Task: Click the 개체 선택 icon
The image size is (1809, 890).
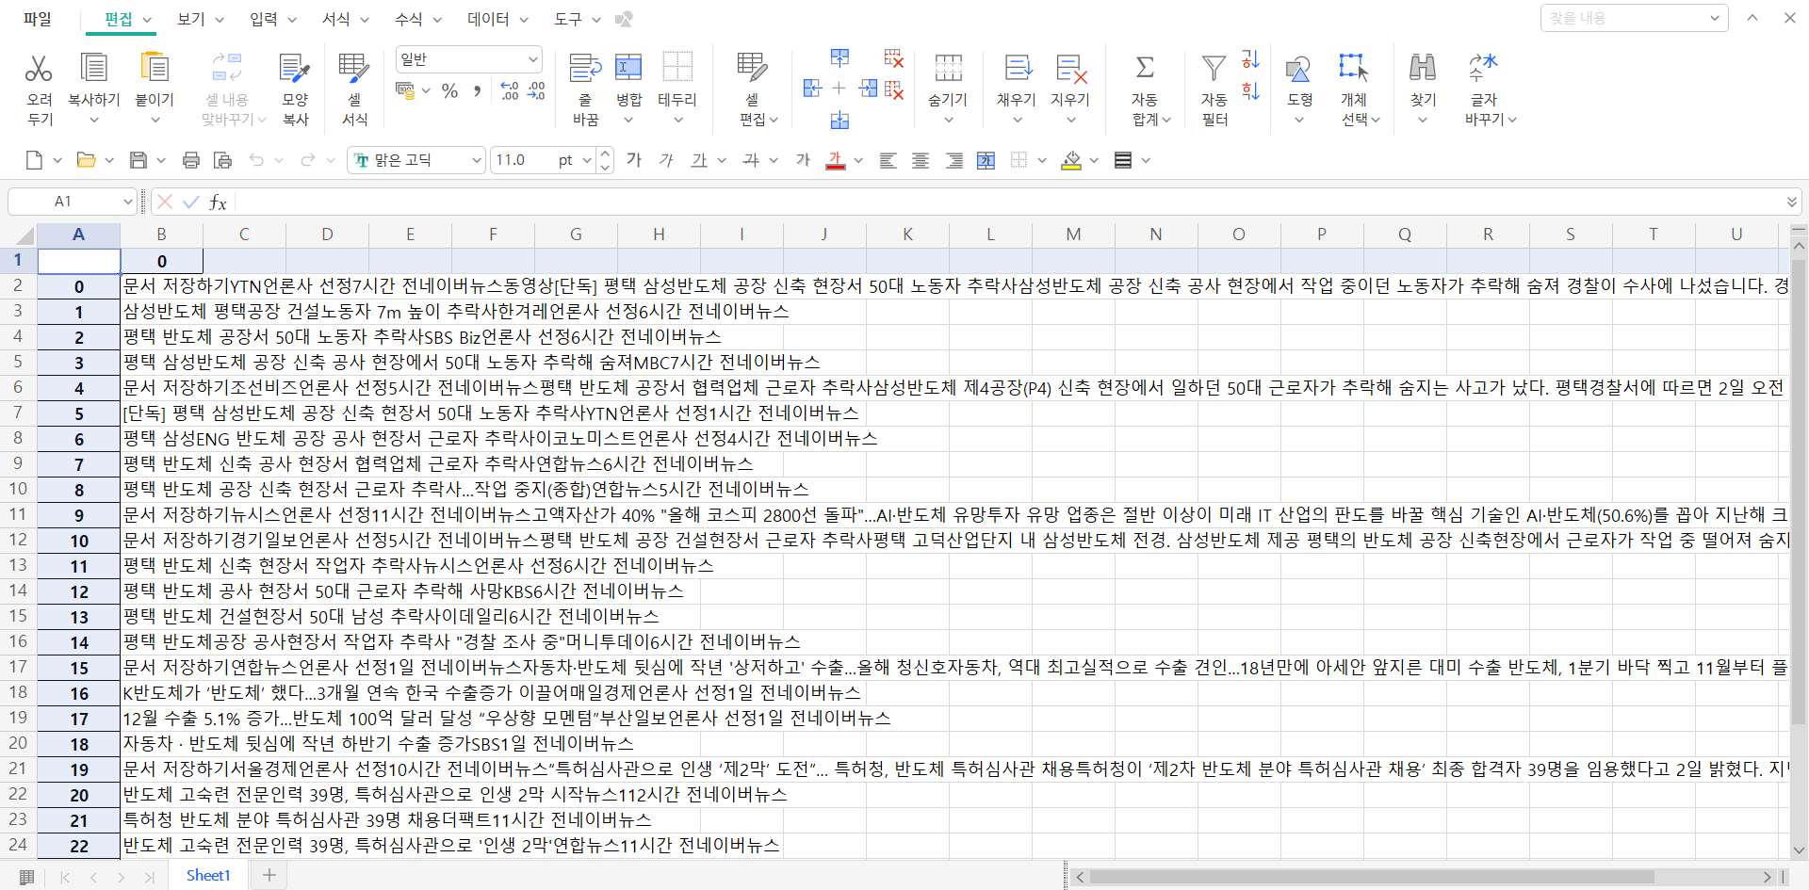Action: pos(1353,68)
